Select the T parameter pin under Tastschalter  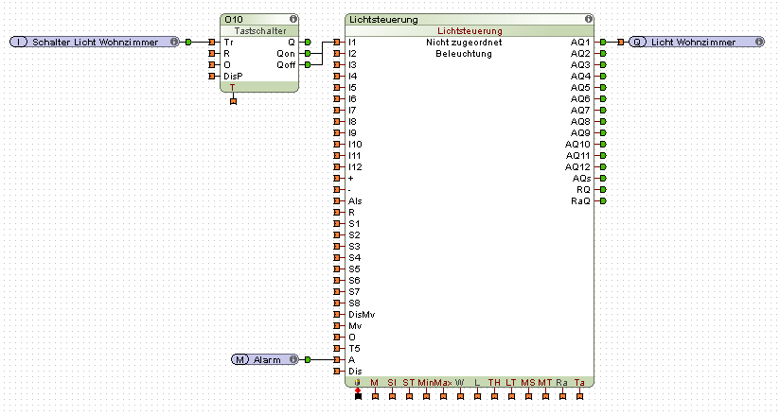tap(233, 101)
